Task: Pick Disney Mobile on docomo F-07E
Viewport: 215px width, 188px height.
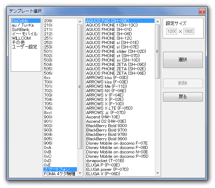Action: tap(120, 143)
